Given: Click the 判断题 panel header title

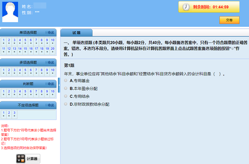Looking at the screenshot, I should pyautogui.click(x=28, y=84).
